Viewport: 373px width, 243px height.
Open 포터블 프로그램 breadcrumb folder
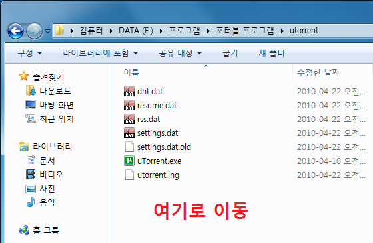pos(245,31)
